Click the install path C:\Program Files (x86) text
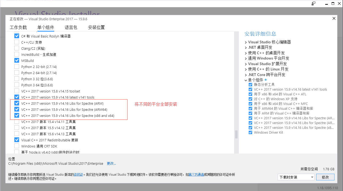 (56, 163)
